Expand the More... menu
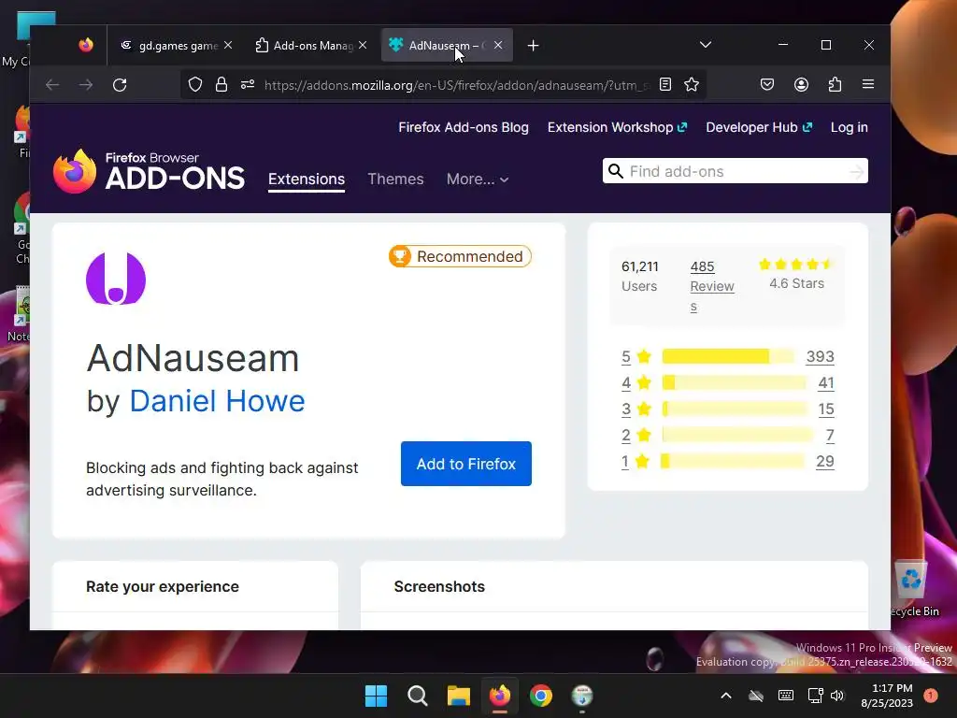 tap(478, 179)
